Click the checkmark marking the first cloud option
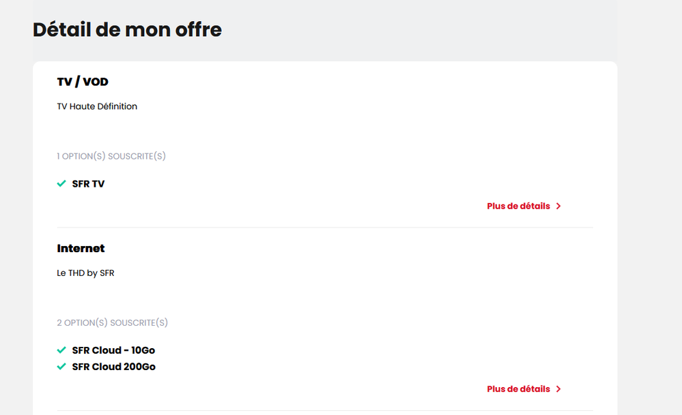 click(x=61, y=350)
